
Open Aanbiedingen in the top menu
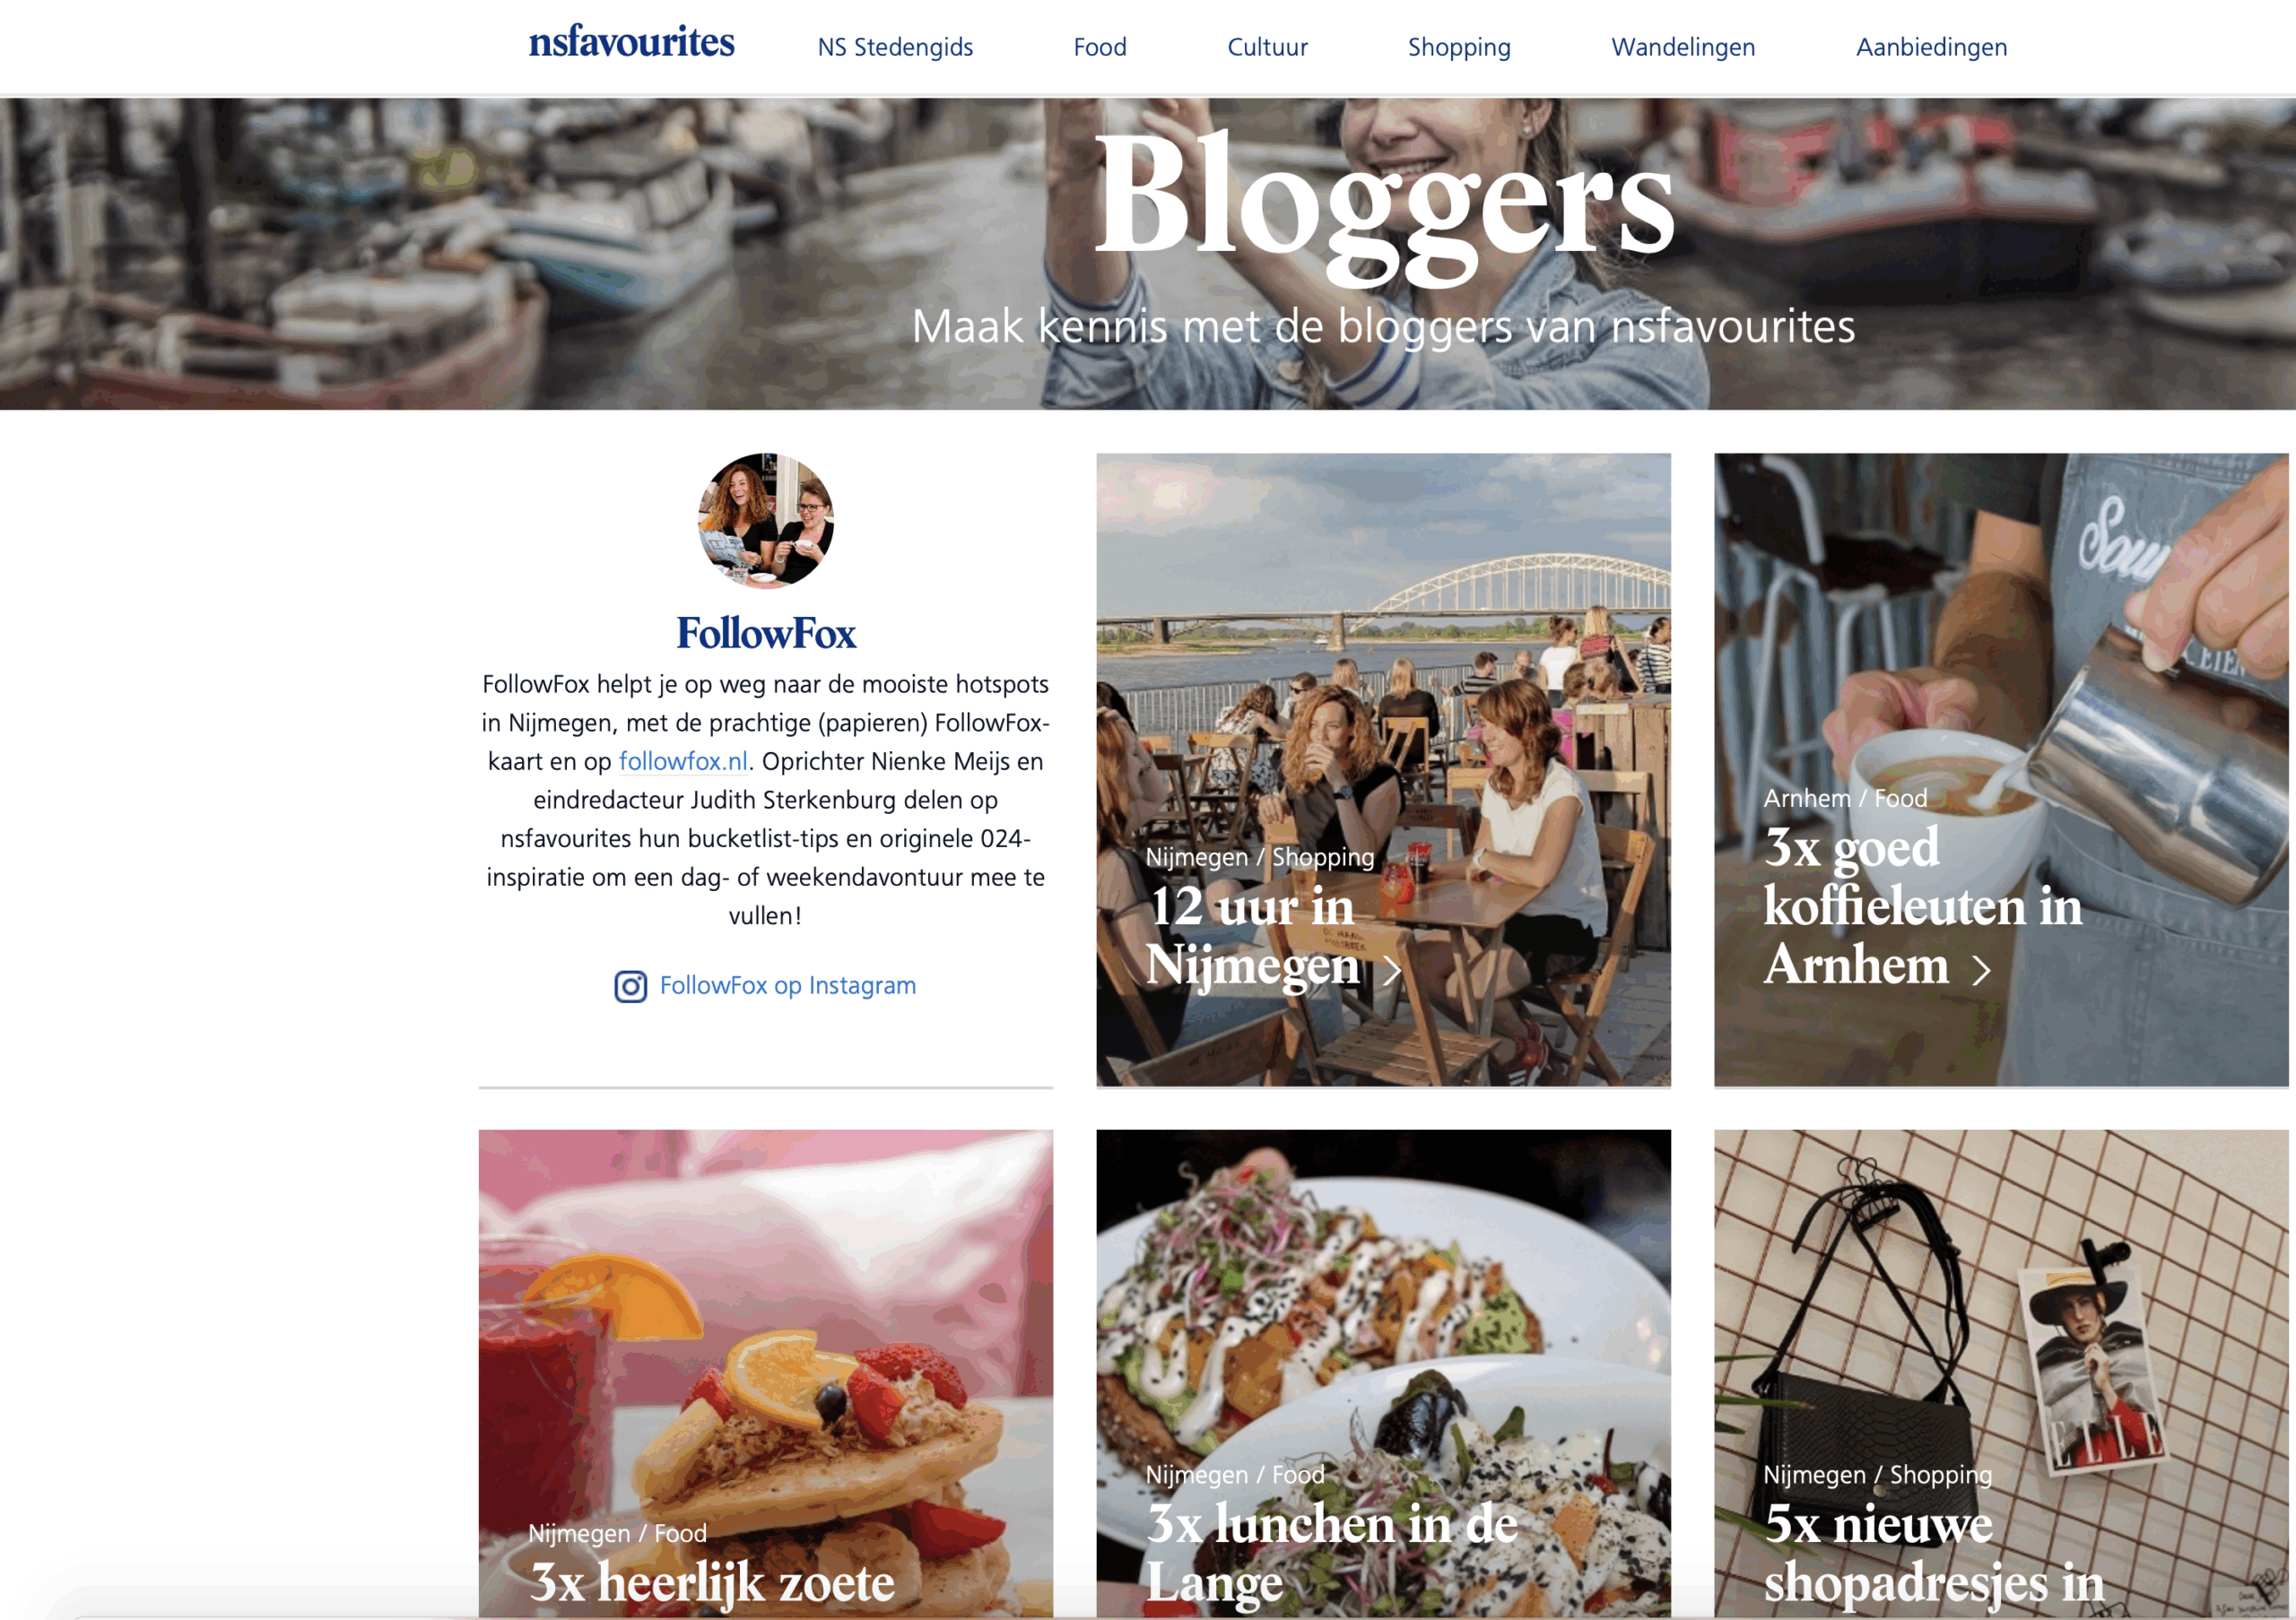click(x=1931, y=47)
